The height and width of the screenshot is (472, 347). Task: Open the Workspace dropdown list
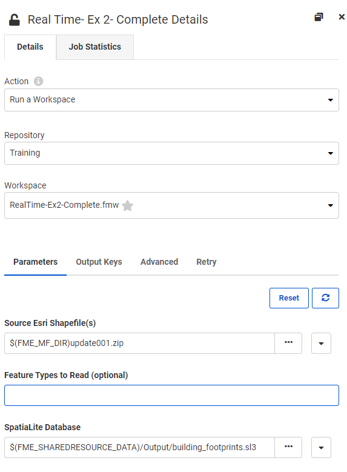(x=171, y=205)
